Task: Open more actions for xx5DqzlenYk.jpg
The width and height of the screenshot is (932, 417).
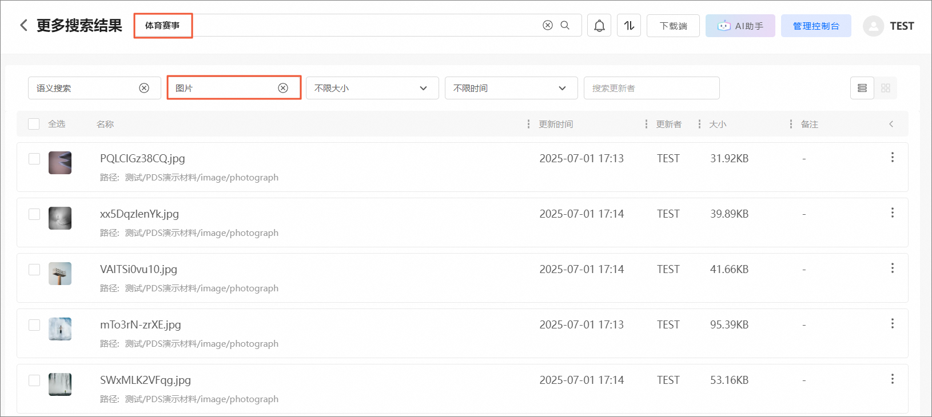Action: [892, 212]
